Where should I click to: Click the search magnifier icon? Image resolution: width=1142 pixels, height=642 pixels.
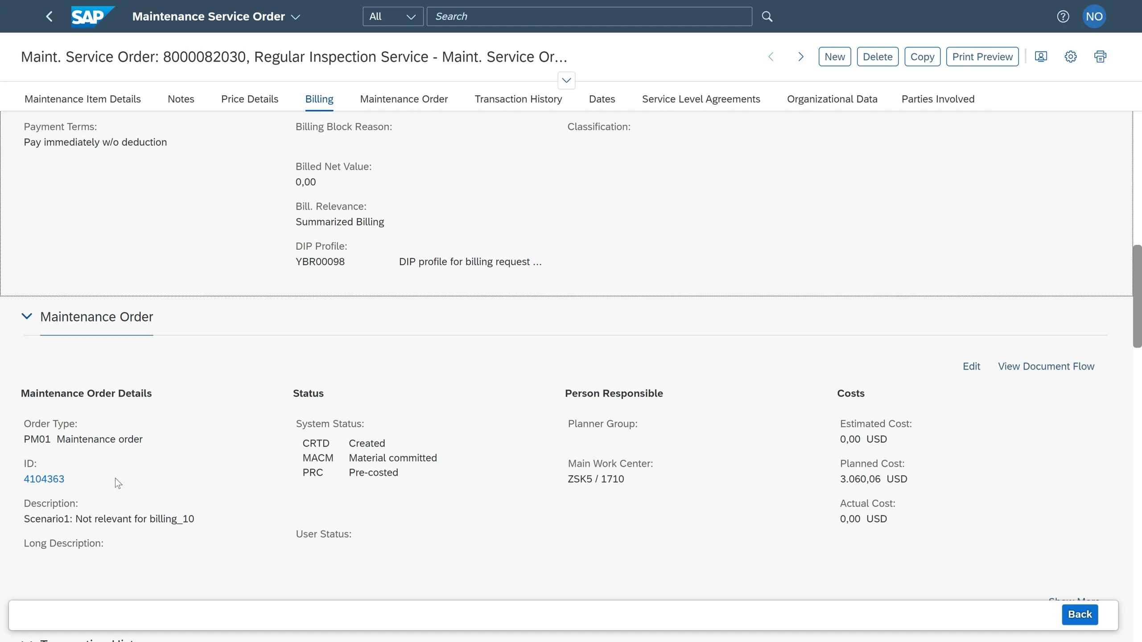(x=767, y=16)
